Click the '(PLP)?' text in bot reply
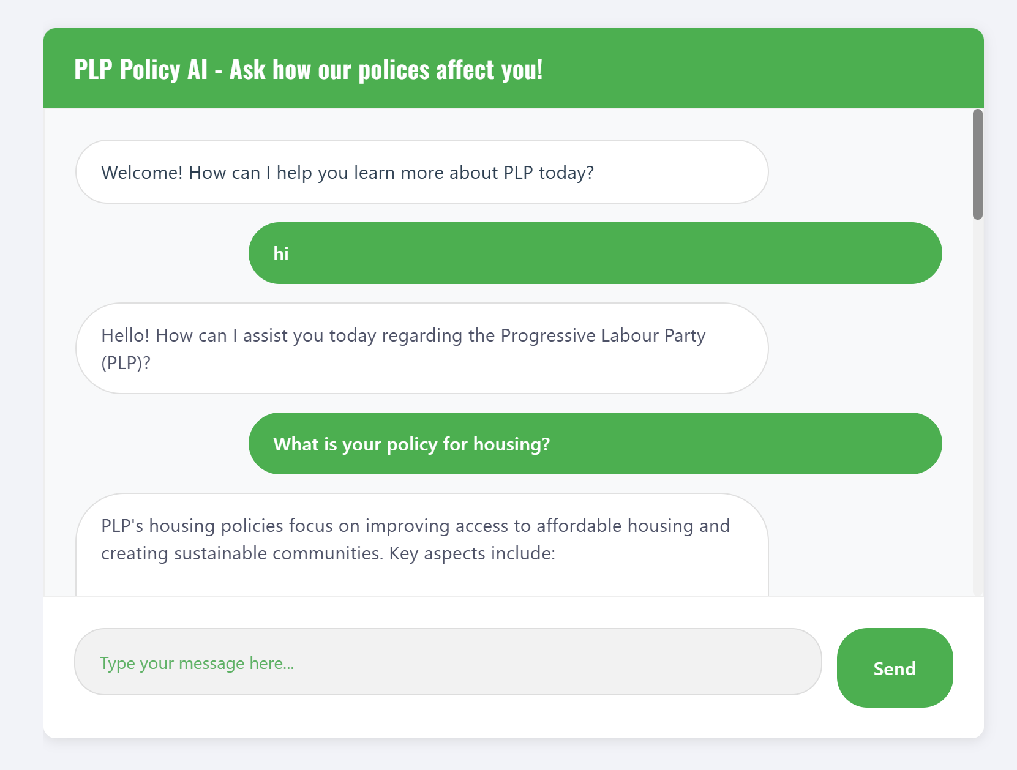 click(126, 363)
